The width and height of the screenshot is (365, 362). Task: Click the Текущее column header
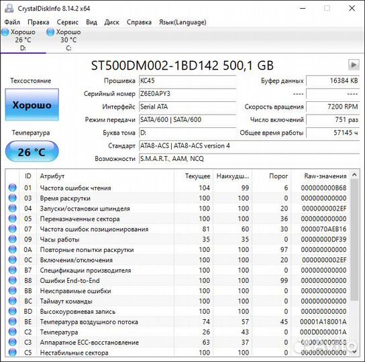[194, 176]
